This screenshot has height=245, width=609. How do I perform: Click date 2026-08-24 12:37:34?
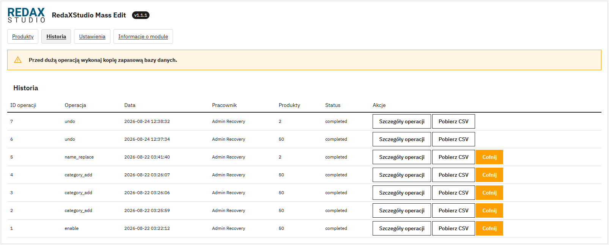coord(147,139)
